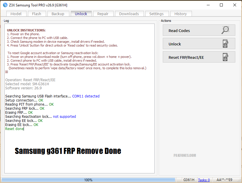Click 'Selected model: SM-G361H' log line

point(27,84)
